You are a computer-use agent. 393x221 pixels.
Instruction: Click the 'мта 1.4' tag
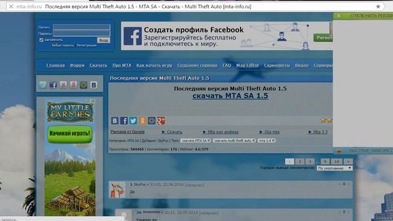(267, 141)
